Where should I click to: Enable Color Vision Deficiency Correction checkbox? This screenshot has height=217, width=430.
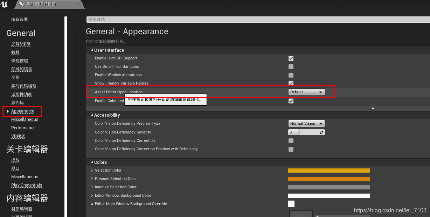(291, 141)
